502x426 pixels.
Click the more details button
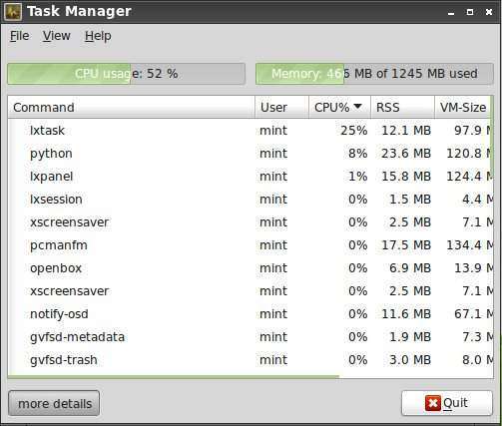click(54, 403)
